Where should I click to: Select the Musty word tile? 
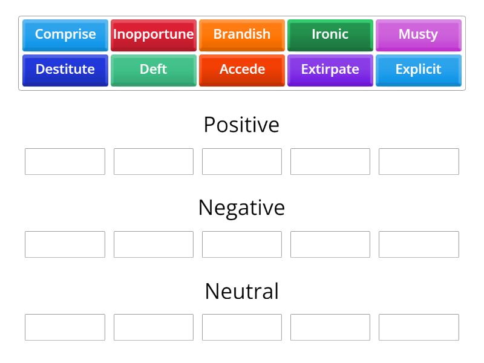pos(419,35)
